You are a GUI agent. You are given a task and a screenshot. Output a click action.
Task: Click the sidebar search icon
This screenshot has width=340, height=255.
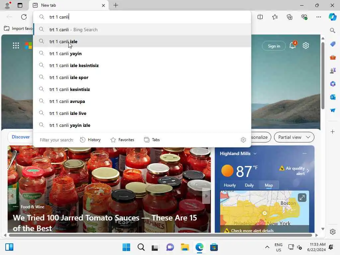point(332,30)
